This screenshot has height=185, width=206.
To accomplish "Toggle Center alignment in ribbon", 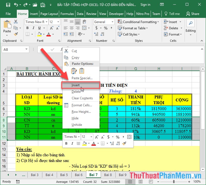I will (72, 28).
